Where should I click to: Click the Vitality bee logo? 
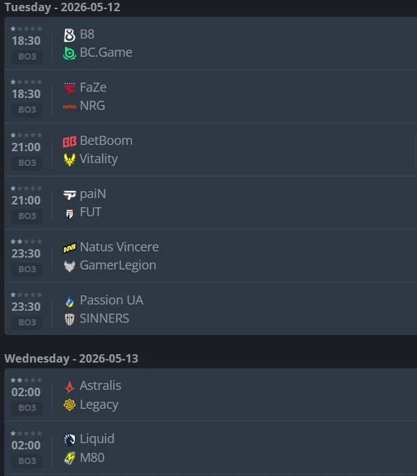(x=69, y=160)
